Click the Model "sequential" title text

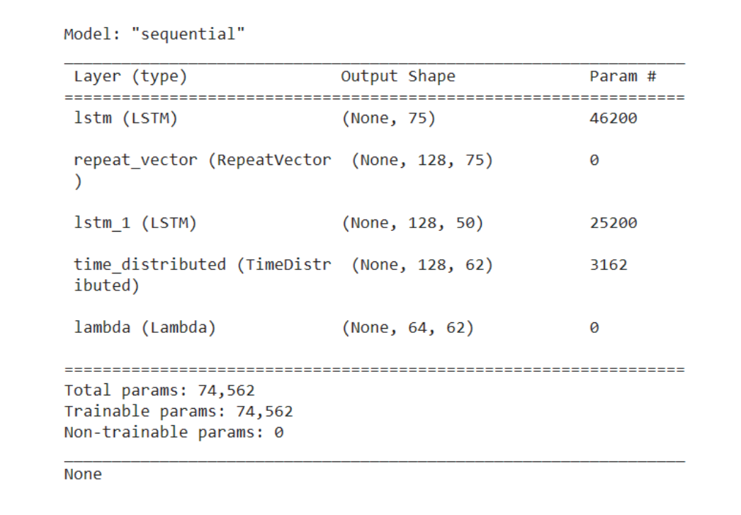[154, 34]
